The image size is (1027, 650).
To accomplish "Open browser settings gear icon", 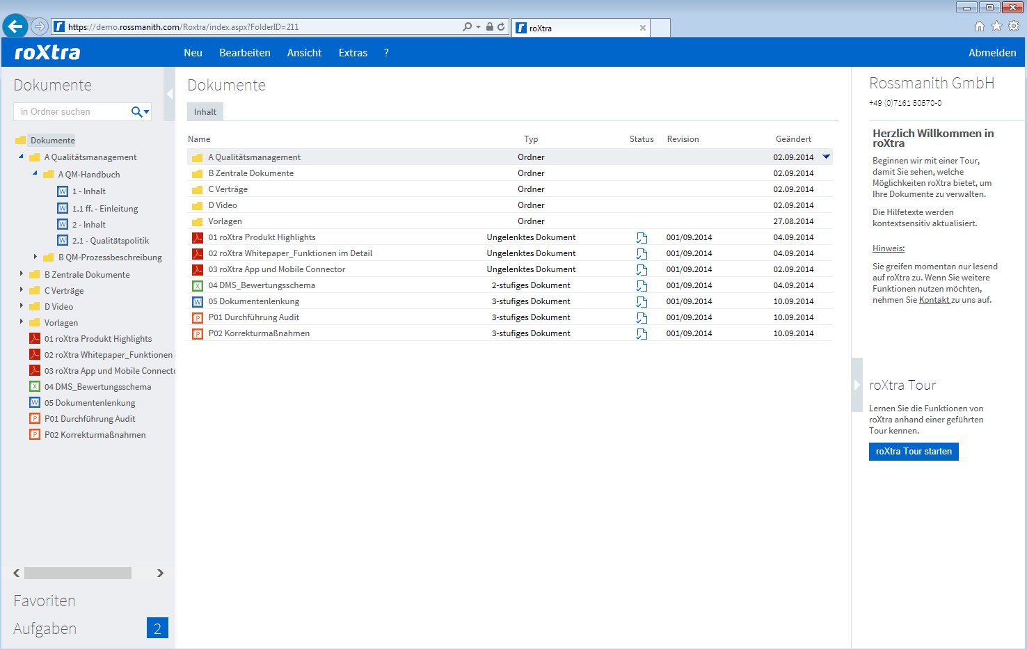I will (x=1014, y=26).
